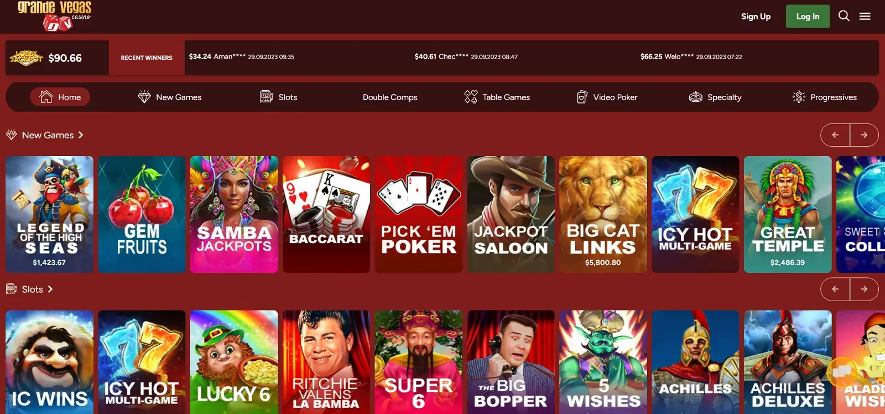
Task: Open the Big Cat Links game thumbnail
Action: pyautogui.click(x=603, y=214)
